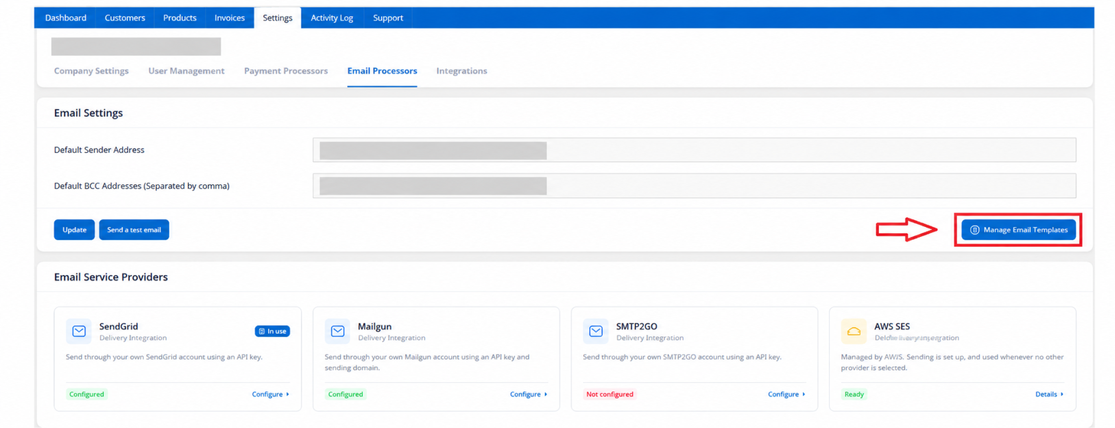Configure the SendGrid provider
Screen dimensions: 1115x428
271,394
